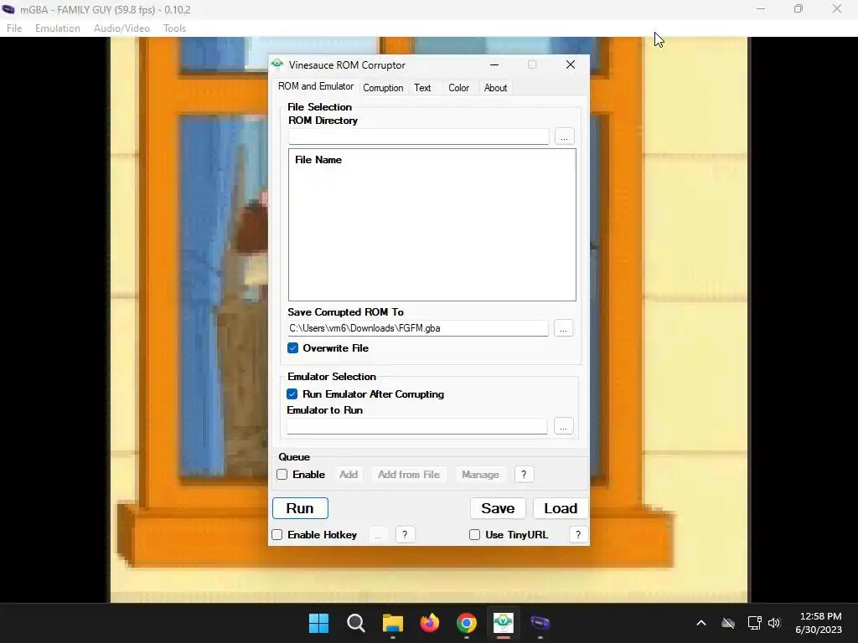The image size is (858, 643).
Task: Open Queue help question mark
Action: click(x=524, y=475)
